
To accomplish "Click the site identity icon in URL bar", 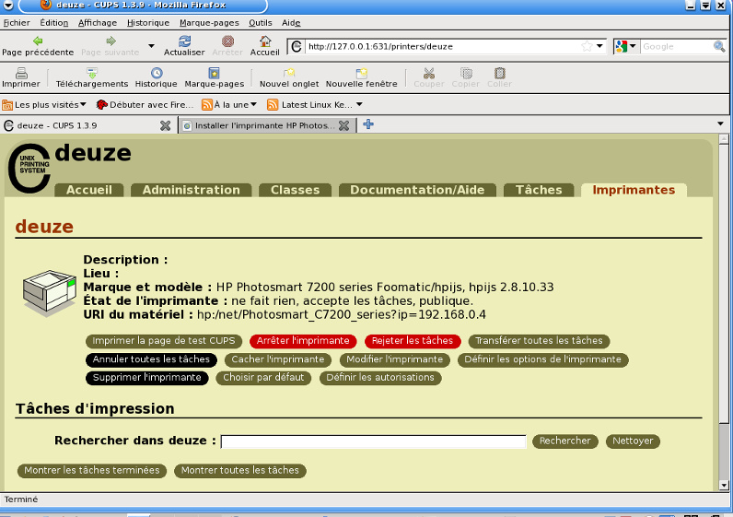I will 297,46.
